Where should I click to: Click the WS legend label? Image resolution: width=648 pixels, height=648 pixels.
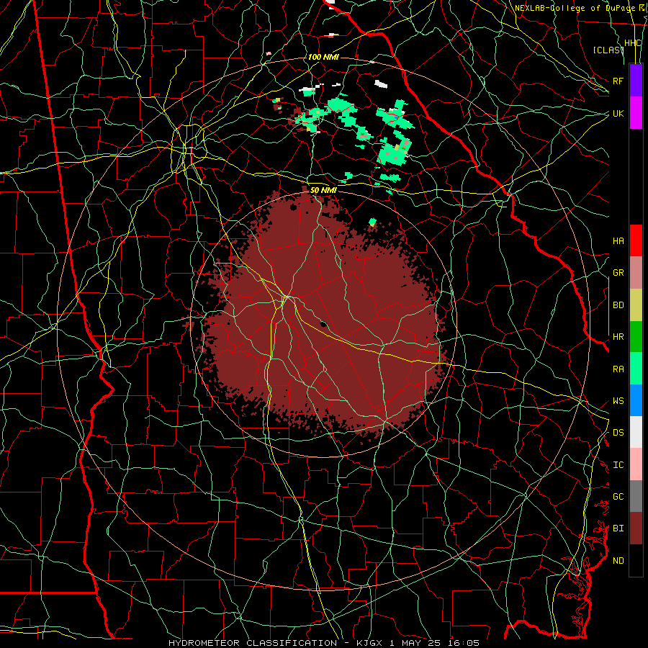(618, 401)
